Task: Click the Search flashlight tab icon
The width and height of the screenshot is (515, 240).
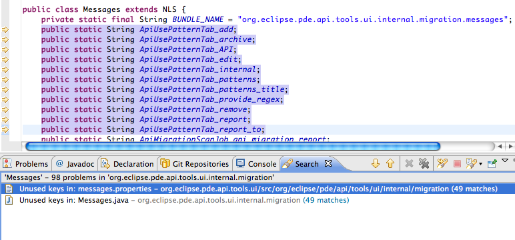Action: tap(288, 163)
